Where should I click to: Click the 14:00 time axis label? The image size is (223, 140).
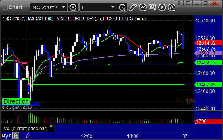click(133, 136)
